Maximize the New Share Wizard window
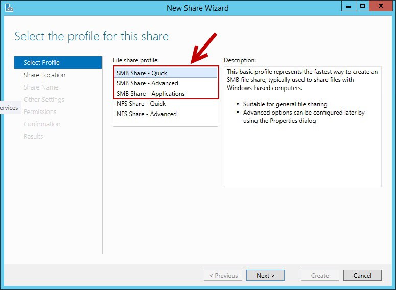 pos(363,6)
